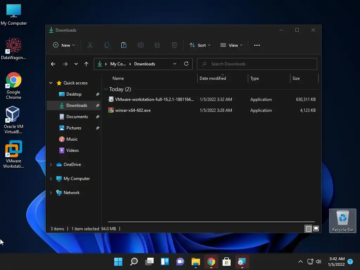Viewport: 360px width, 270px height.
Task: Go forward with the right arrow
Action: pyautogui.click(x=65, y=64)
